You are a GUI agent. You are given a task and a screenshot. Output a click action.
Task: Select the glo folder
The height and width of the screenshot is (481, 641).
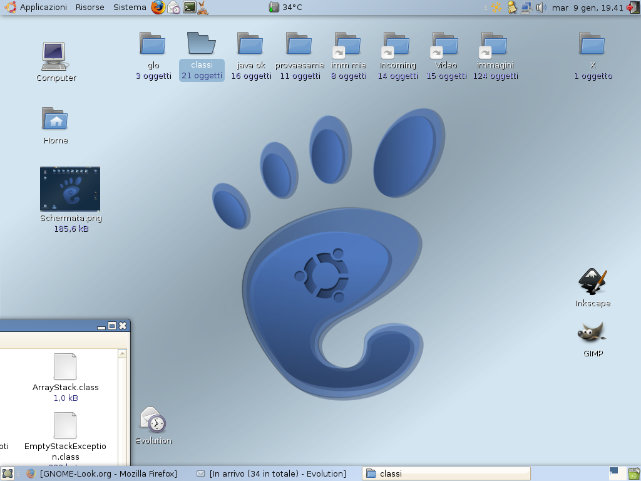153,43
